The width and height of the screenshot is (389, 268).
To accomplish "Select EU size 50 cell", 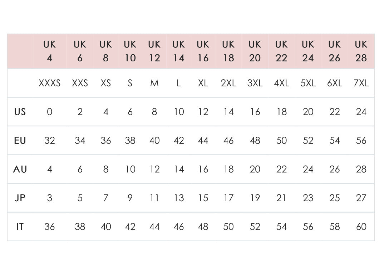I will click(x=282, y=141).
